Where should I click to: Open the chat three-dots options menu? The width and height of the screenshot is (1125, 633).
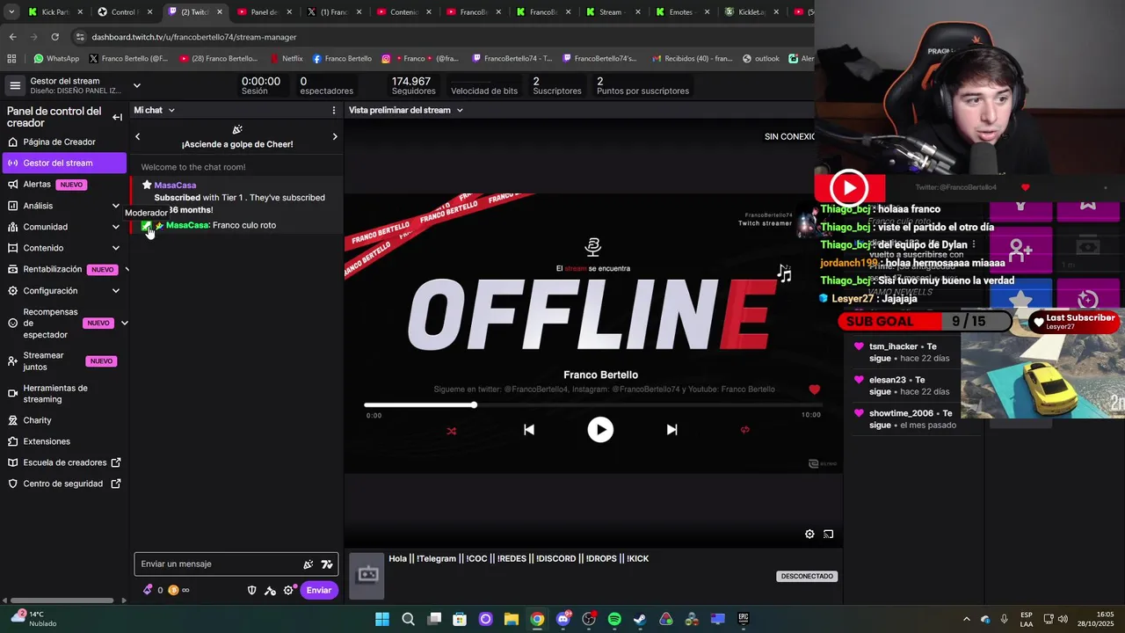(x=333, y=110)
